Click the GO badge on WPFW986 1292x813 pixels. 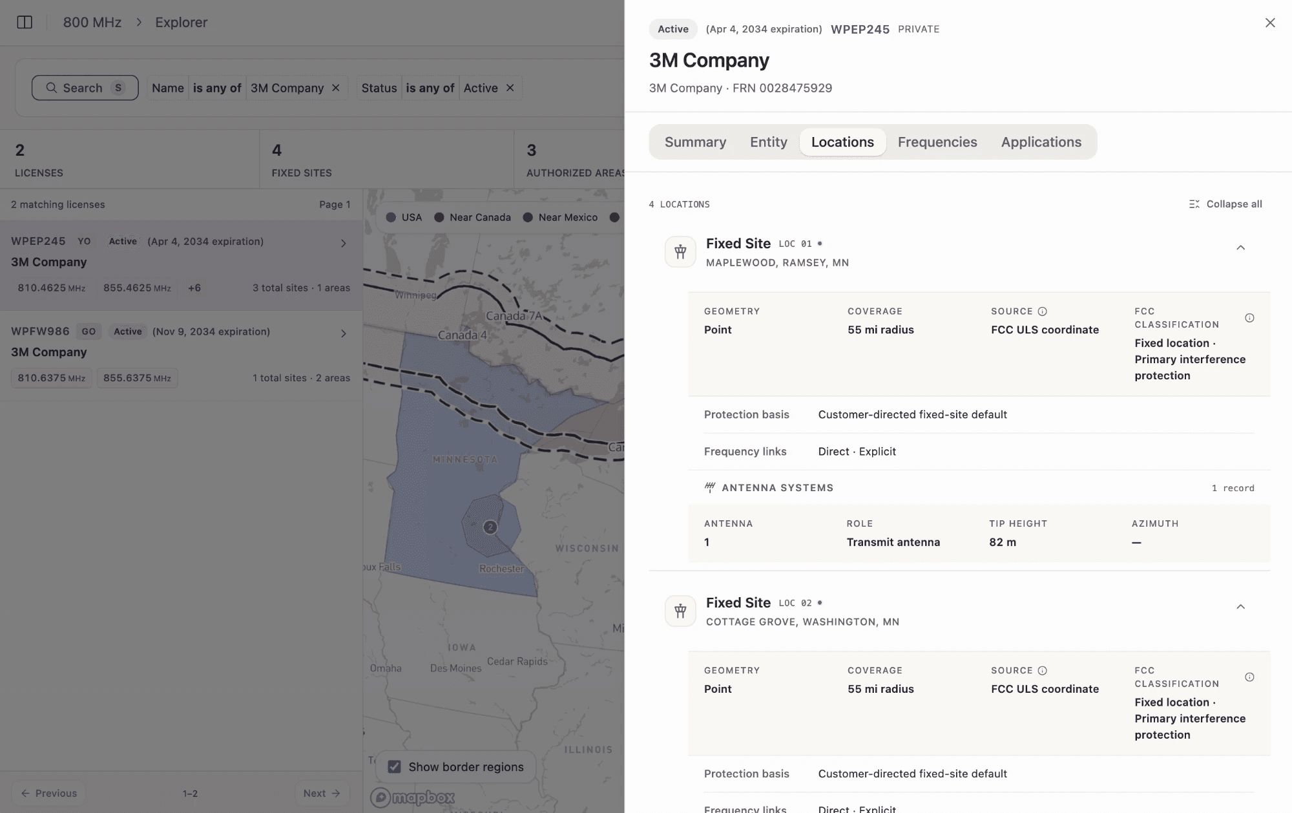(89, 332)
